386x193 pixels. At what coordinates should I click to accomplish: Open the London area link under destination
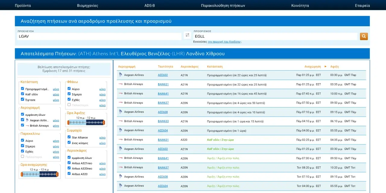coord(224,42)
